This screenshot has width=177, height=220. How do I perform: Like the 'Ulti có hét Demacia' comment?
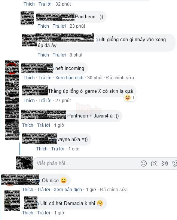click(28, 213)
